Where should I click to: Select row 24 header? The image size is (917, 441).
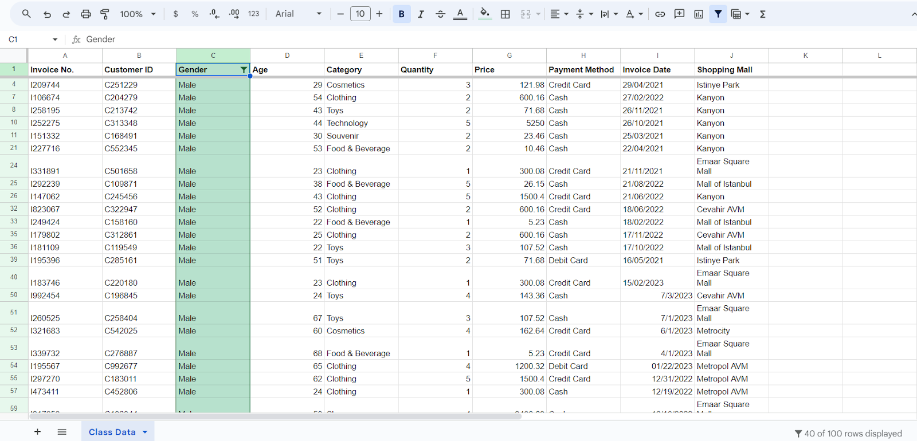[x=14, y=166]
